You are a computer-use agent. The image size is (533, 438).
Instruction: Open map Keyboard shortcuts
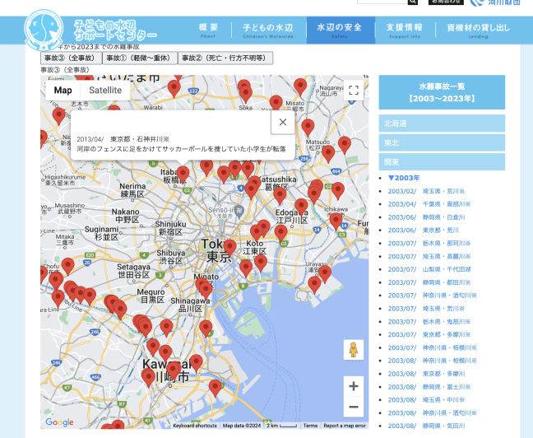[x=195, y=426]
